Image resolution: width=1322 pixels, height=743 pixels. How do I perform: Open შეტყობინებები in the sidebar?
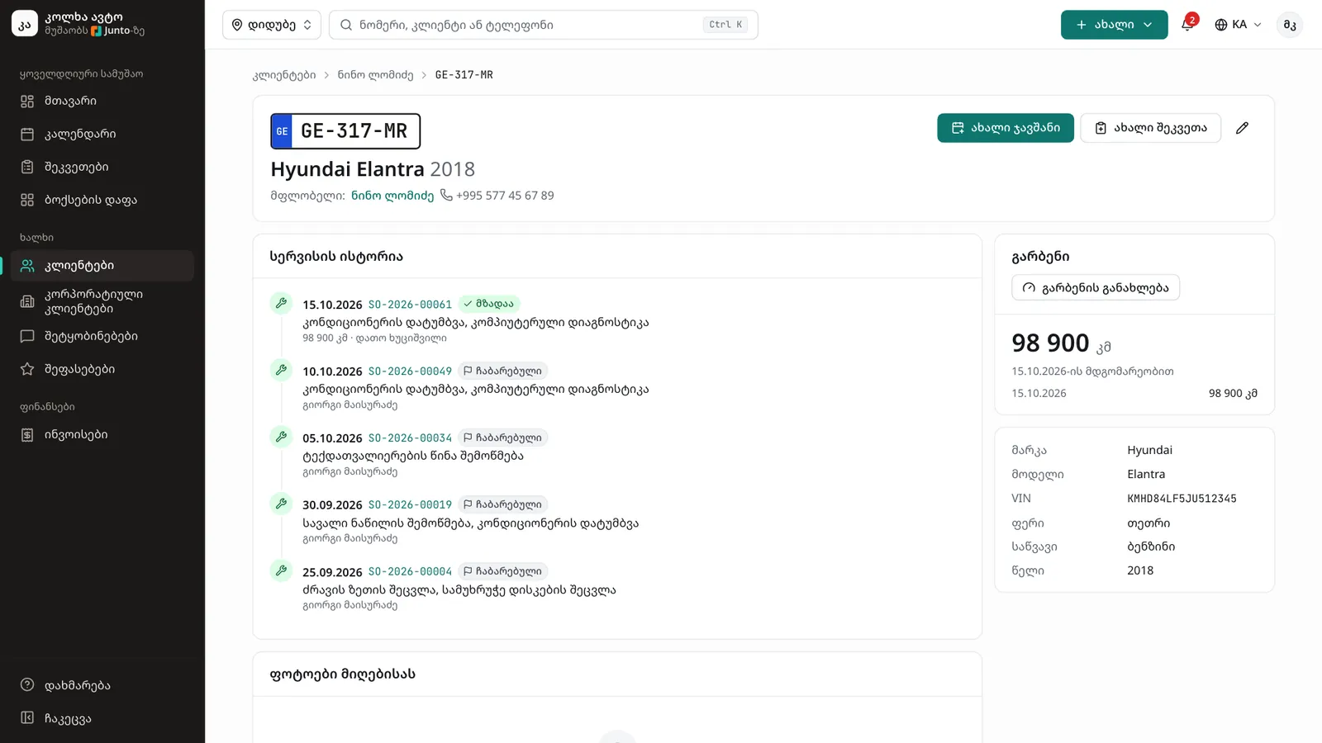[x=102, y=336]
